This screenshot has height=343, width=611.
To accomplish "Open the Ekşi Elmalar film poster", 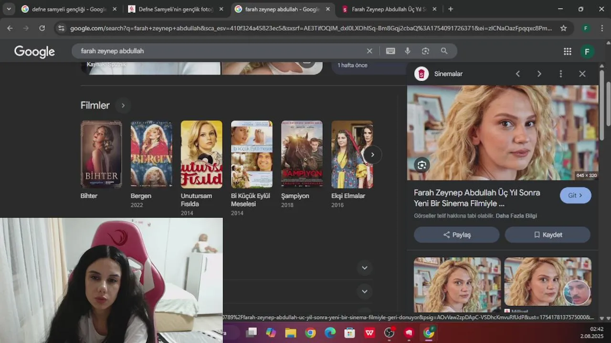I will pos(352,154).
